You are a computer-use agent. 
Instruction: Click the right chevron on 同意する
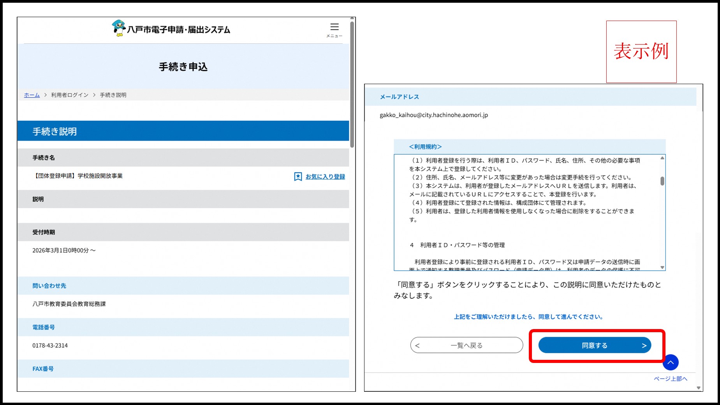(644, 345)
